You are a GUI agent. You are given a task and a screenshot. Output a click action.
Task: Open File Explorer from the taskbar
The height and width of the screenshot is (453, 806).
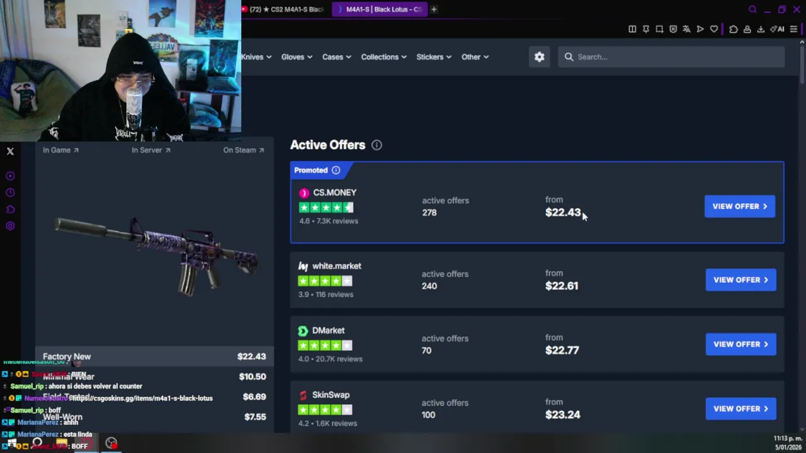coord(61,444)
